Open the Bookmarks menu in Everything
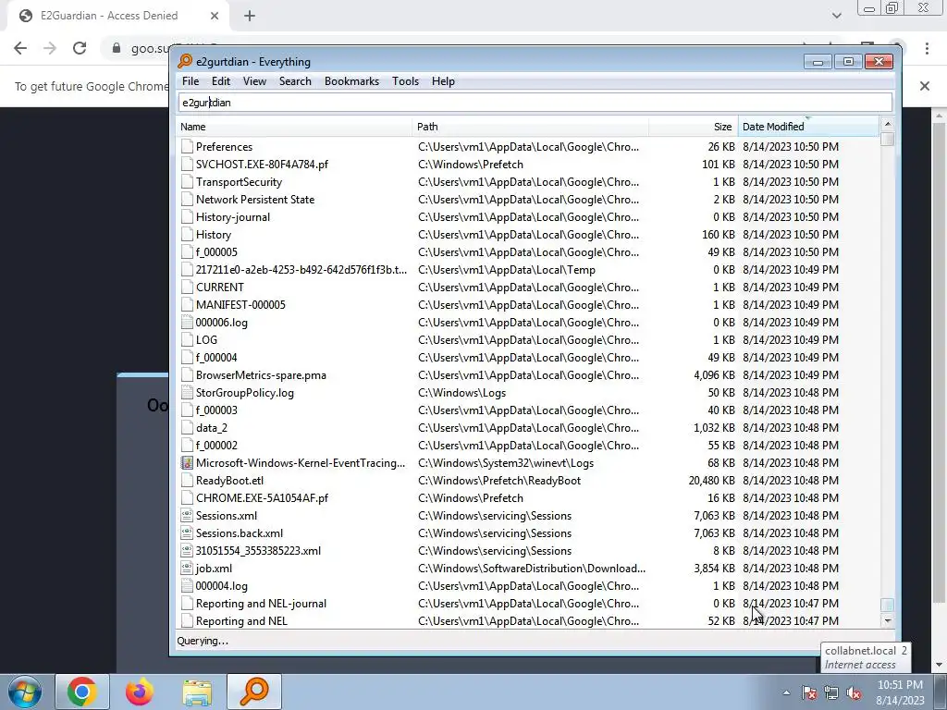 351,81
